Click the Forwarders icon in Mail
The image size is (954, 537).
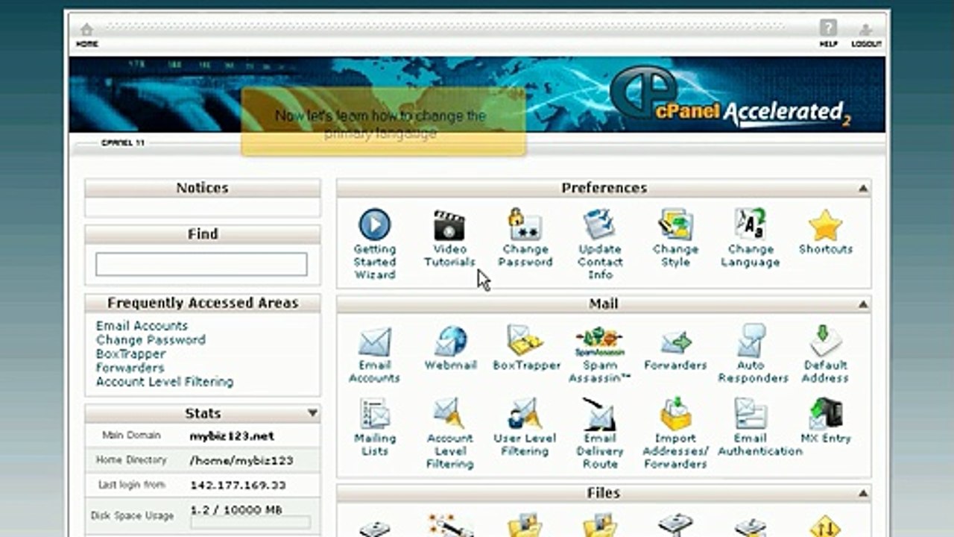coord(675,342)
